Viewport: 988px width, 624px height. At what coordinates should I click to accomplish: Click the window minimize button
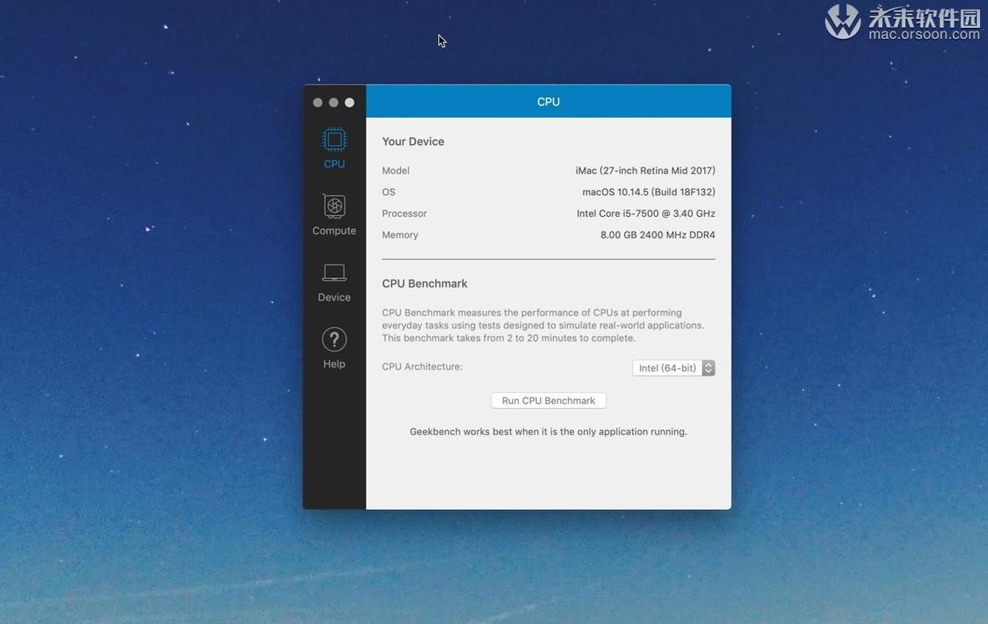(x=334, y=102)
